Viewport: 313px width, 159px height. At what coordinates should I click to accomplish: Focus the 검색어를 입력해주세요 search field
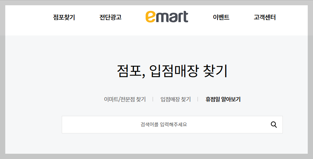[172, 125]
